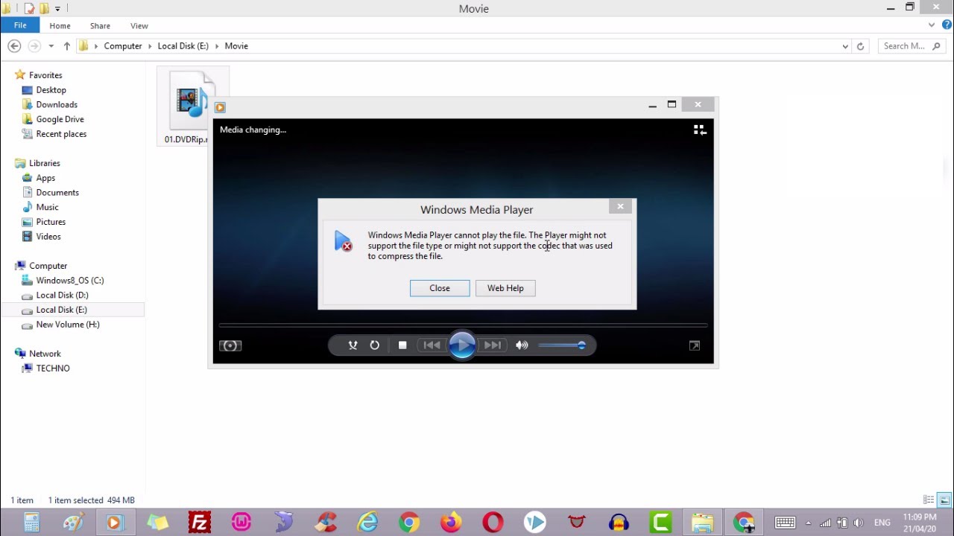The image size is (954, 536).
Task: Open Audacity from the taskbar
Action: pos(619,523)
